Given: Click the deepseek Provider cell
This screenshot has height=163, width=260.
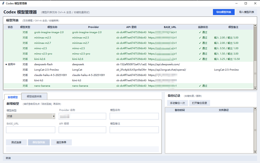Looking at the screenshot, I should (x=78, y=64).
